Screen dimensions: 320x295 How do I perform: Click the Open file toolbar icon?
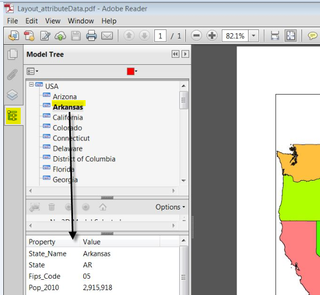click(14, 36)
